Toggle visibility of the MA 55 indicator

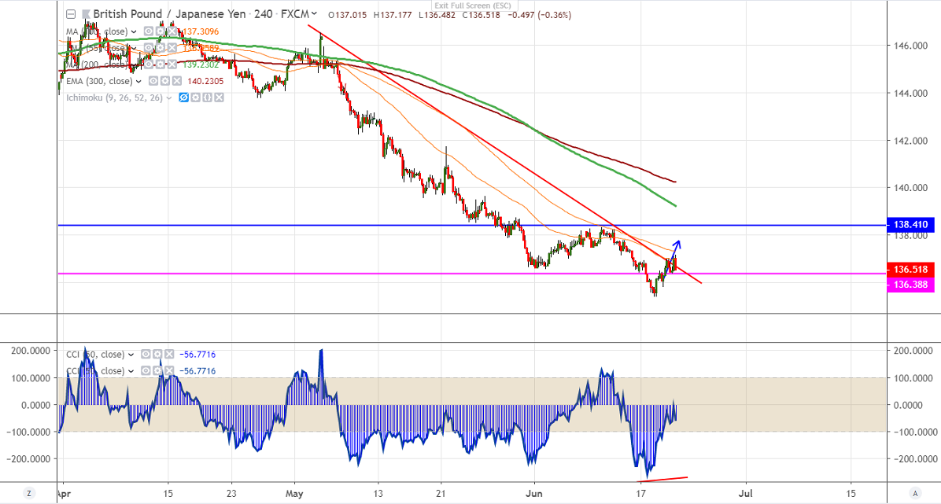(x=148, y=48)
